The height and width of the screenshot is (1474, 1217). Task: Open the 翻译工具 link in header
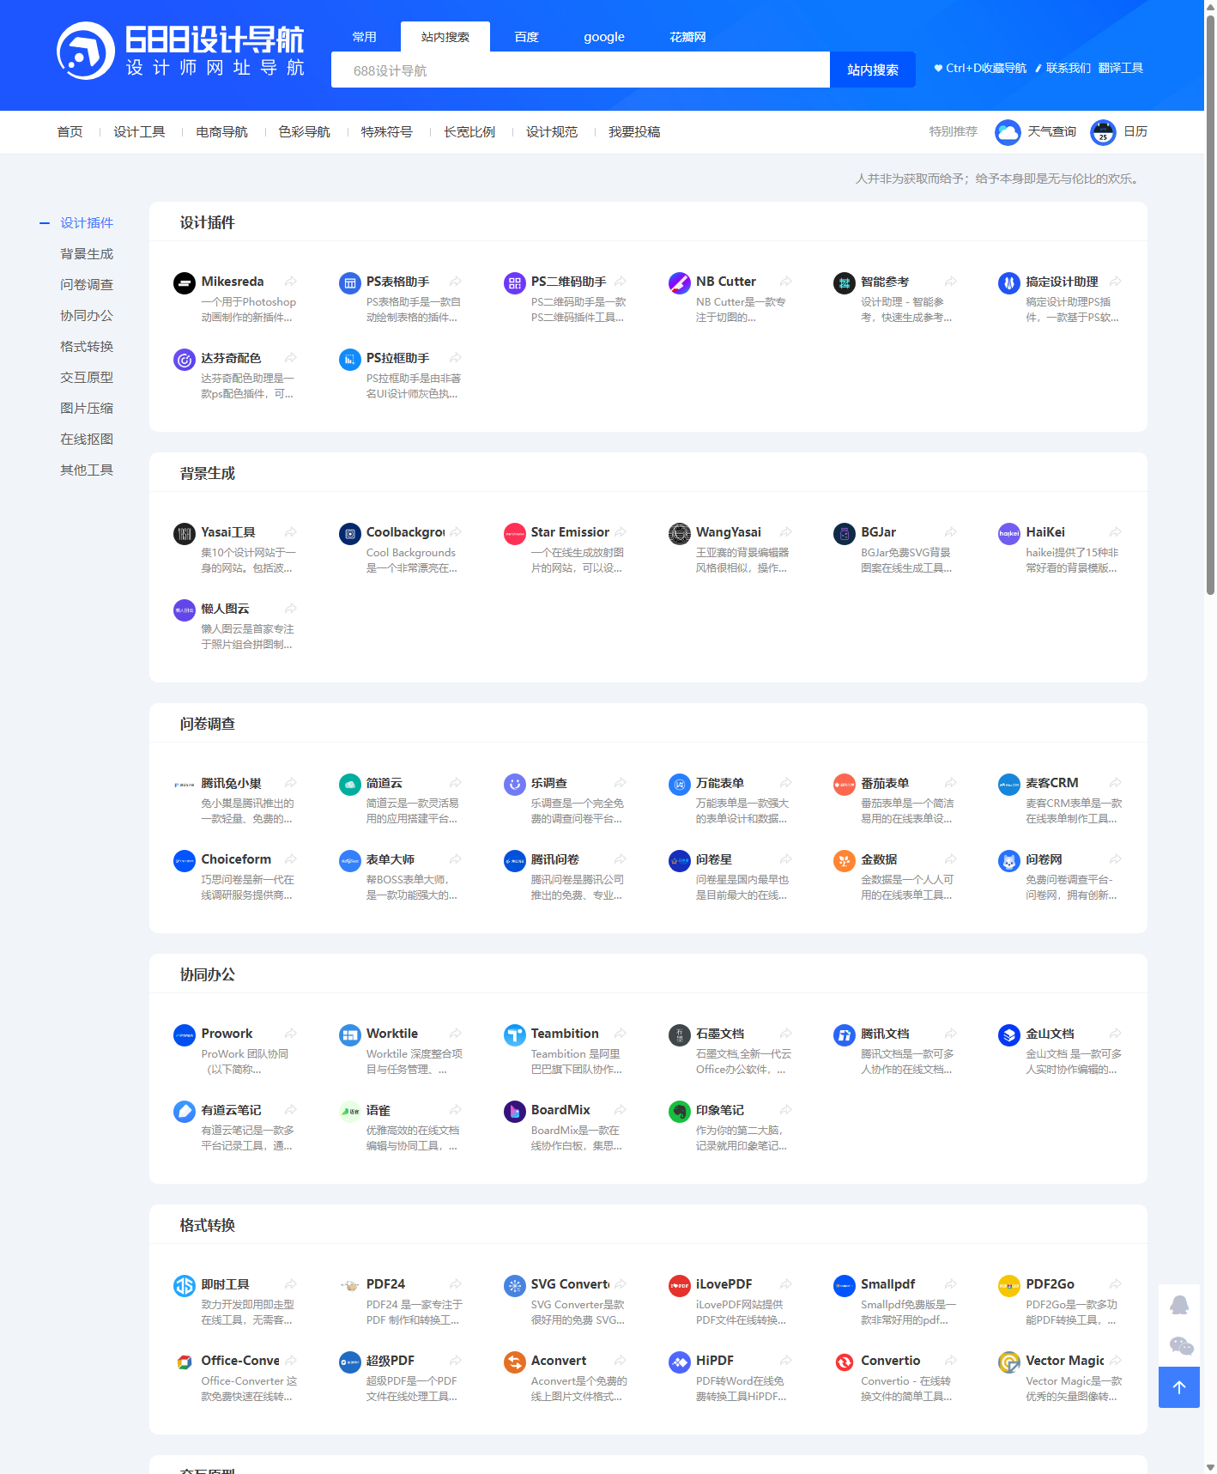(x=1120, y=69)
